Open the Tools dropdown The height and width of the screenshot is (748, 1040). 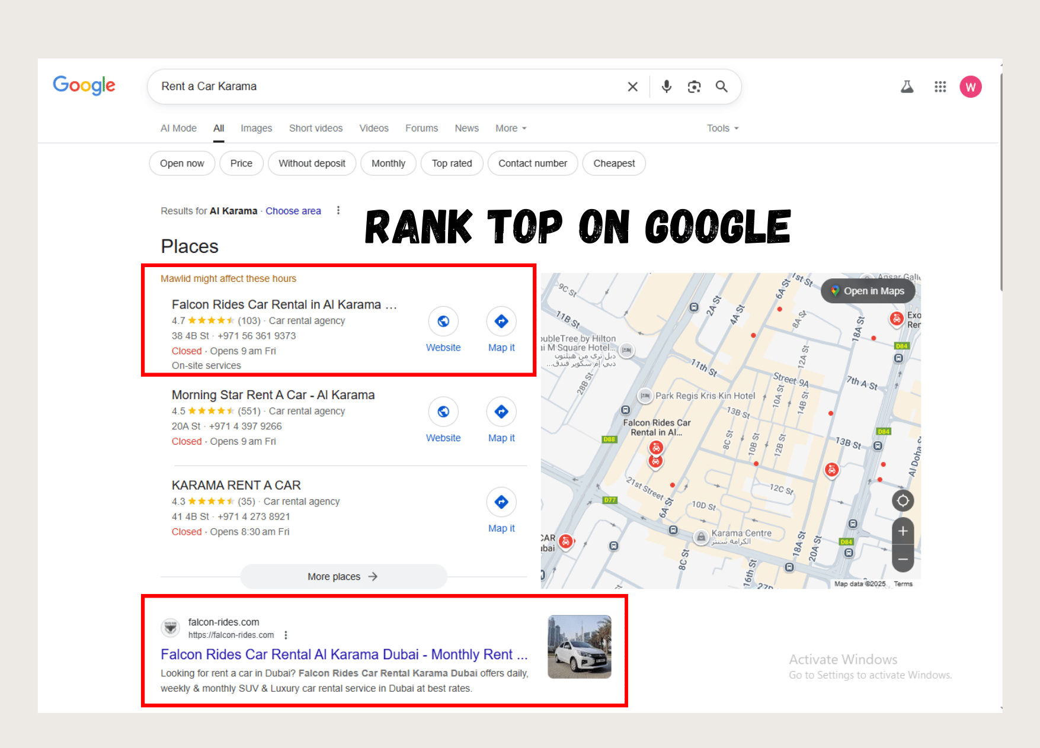[721, 128]
